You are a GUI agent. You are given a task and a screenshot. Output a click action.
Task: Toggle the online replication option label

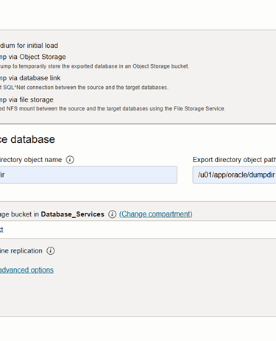pos(21,251)
